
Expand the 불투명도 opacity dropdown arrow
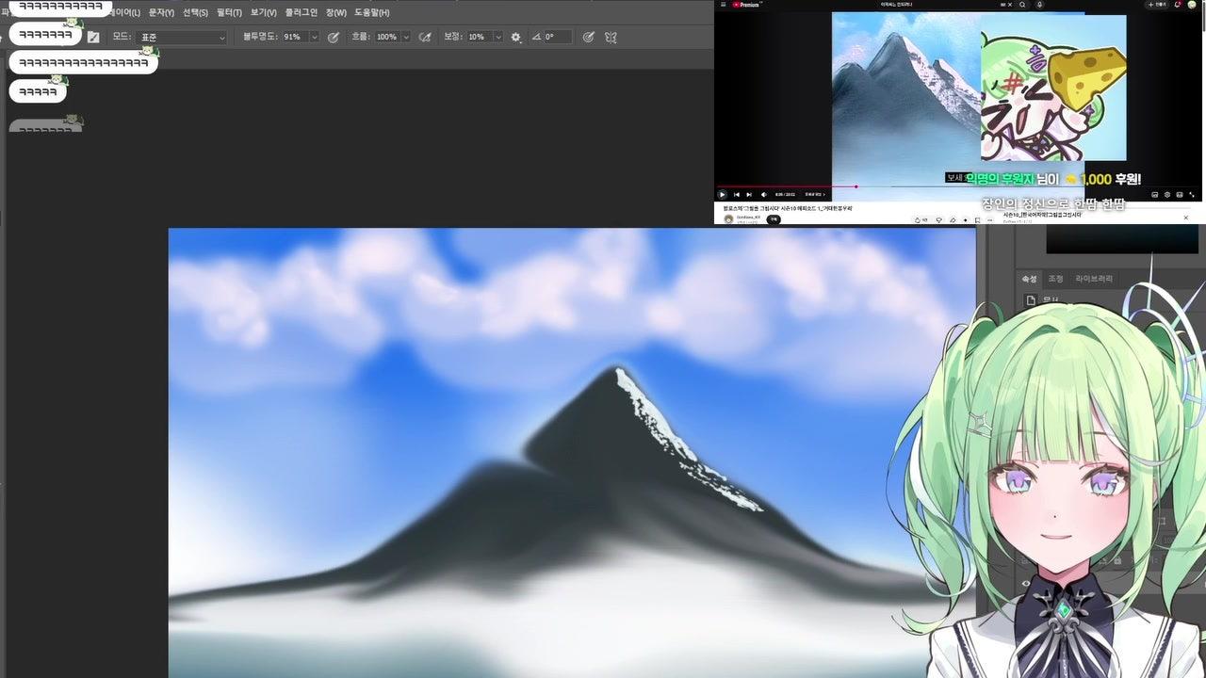pyautogui.click(x=314, y=37)
